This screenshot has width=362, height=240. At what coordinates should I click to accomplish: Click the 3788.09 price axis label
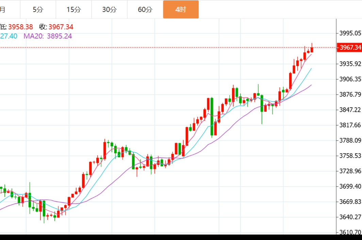click(350, 140)
